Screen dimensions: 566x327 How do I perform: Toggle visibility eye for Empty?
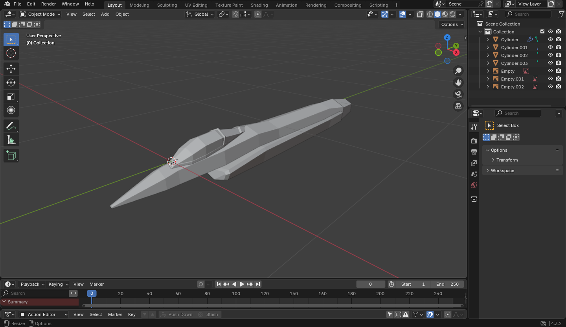click(550, 71)
